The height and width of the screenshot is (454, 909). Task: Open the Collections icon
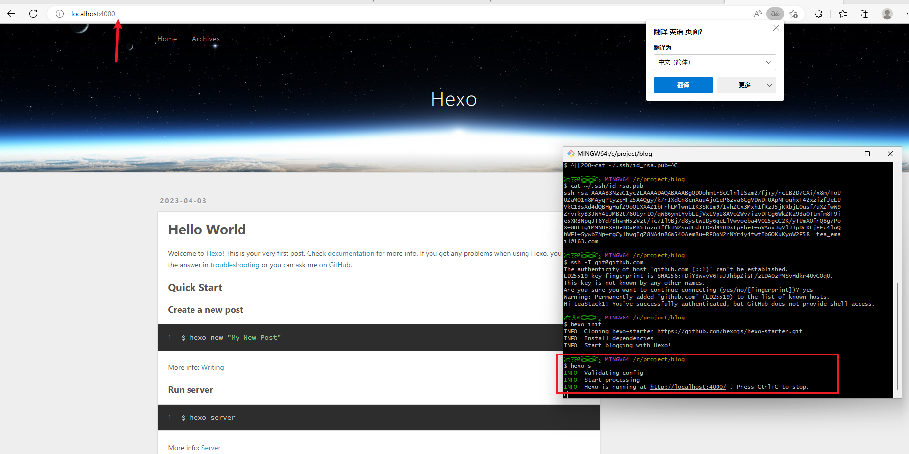pos(864,14)
